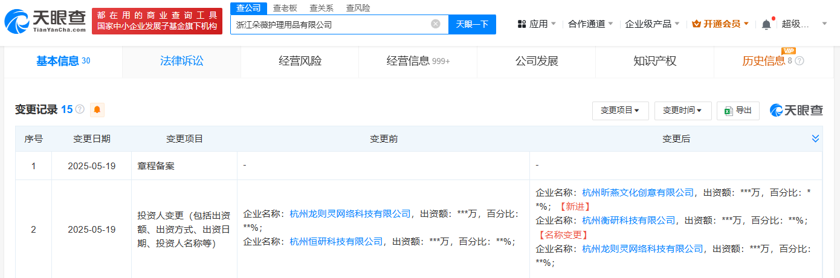Expand 合作通道 dropdown menu

tap(591, 24)
